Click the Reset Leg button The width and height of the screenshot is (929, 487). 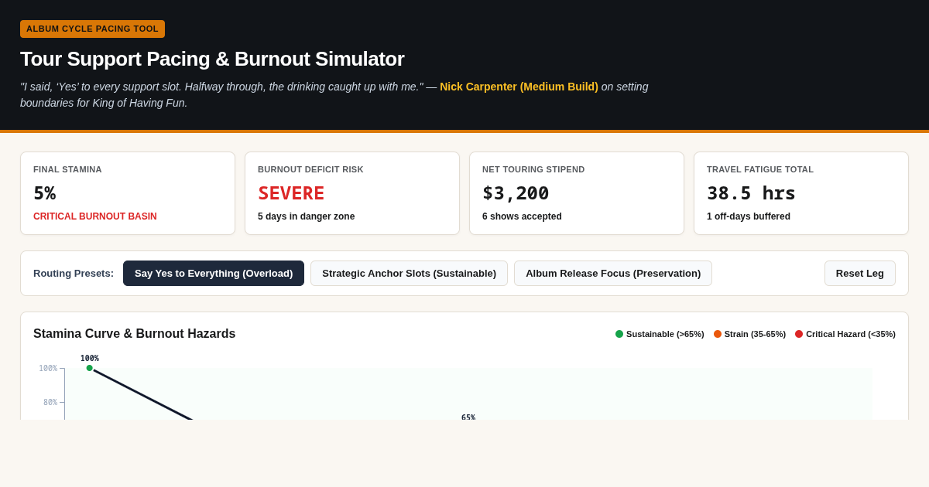tap(860, 273)
